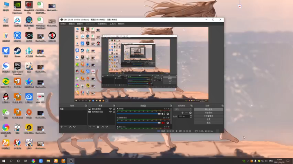Open Steam desktop shortcut
Viewport: 293px width, 164px height.
point(17,52)
